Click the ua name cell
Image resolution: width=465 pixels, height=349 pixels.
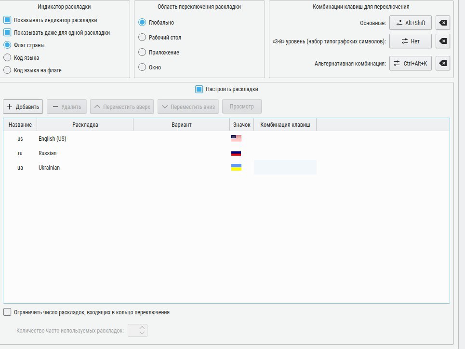[20, 168]
